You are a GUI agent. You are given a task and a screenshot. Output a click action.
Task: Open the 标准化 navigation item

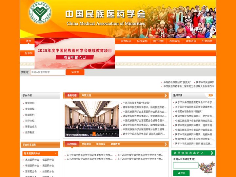[29, 53]
